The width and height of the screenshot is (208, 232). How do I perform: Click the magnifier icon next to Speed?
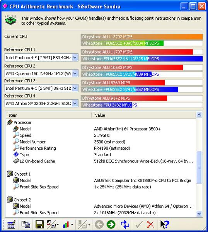point(16,135)
